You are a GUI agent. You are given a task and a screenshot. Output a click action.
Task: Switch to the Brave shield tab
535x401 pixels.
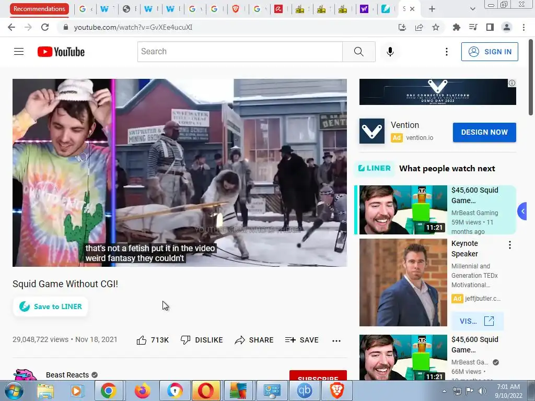pyautogui.click(x=236, y=9)
